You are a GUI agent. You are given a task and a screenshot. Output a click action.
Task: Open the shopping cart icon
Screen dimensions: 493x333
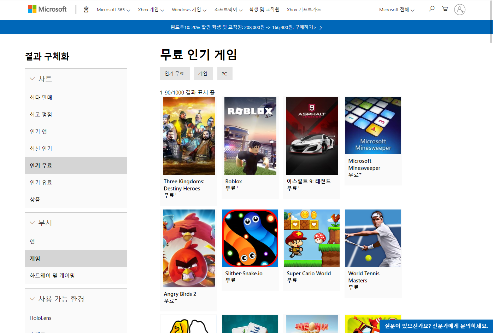[x=445, y=9]
